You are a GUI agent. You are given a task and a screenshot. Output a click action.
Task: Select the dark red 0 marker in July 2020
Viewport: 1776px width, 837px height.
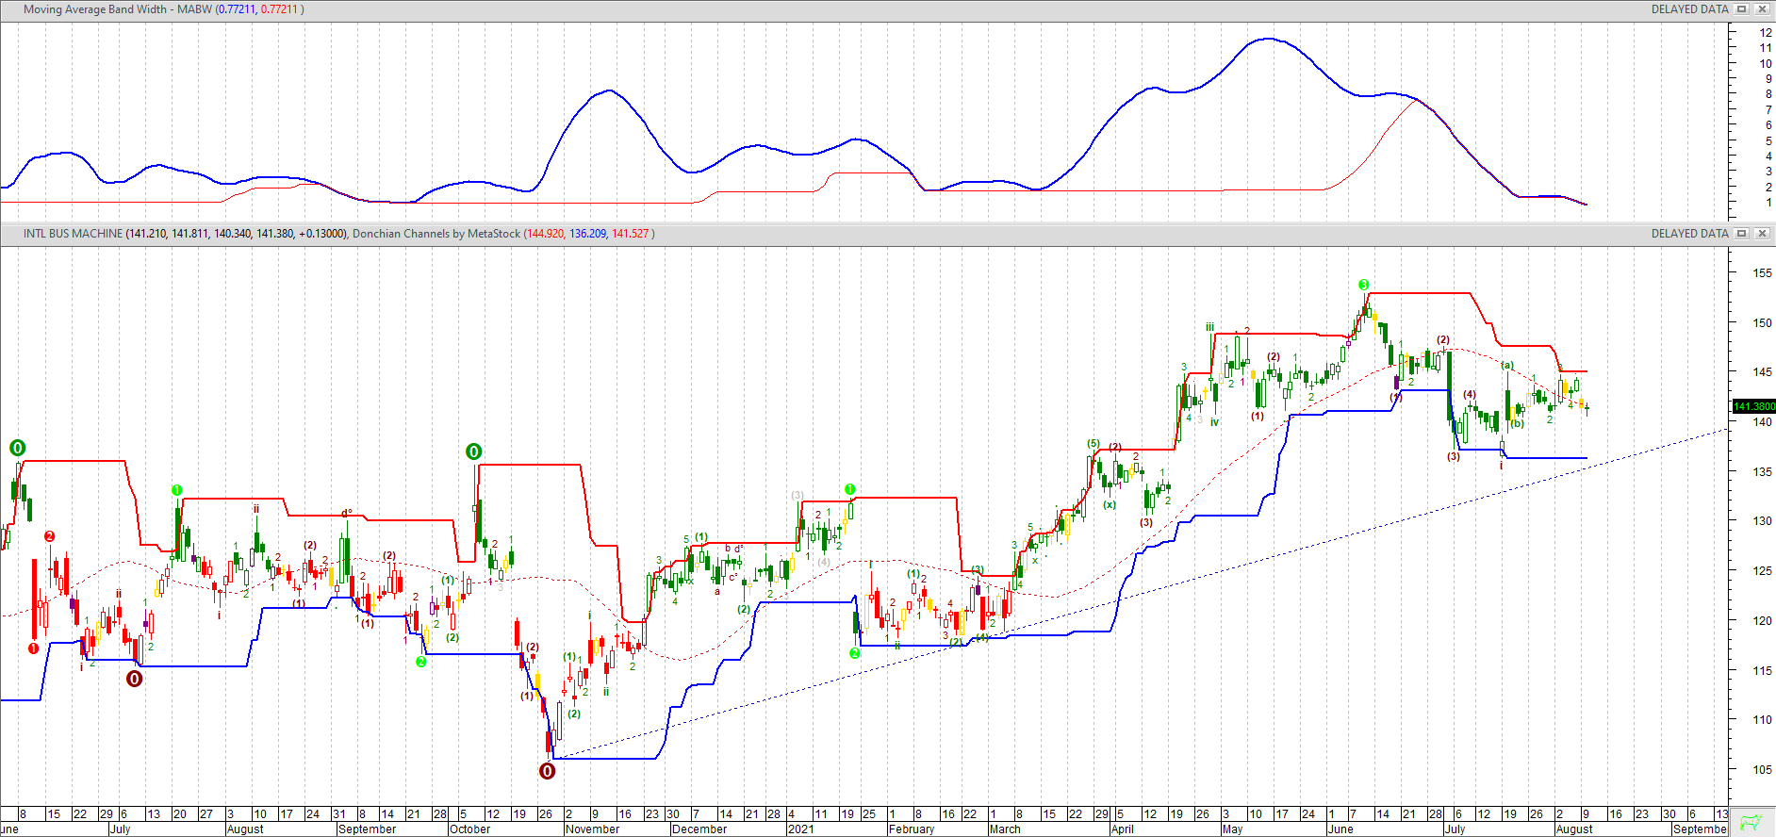(135, 679)
